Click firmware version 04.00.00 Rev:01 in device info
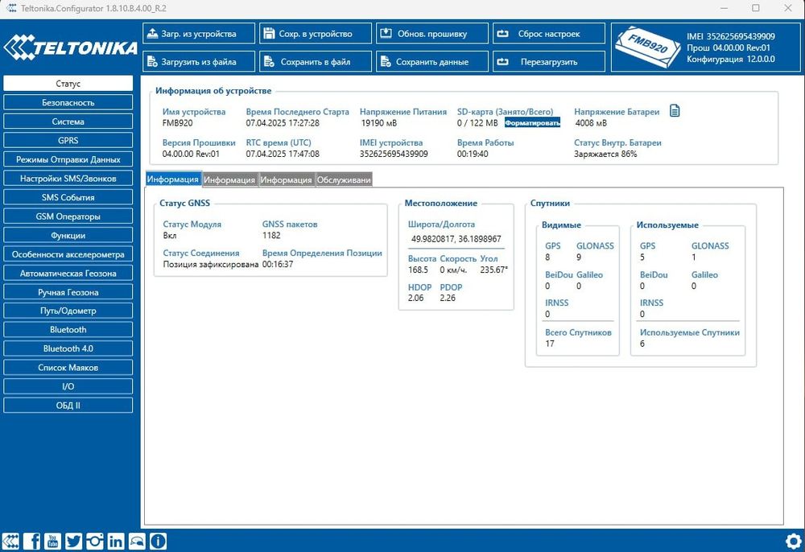This screenshot has width=805, height=552. click(x=191, y=154)
